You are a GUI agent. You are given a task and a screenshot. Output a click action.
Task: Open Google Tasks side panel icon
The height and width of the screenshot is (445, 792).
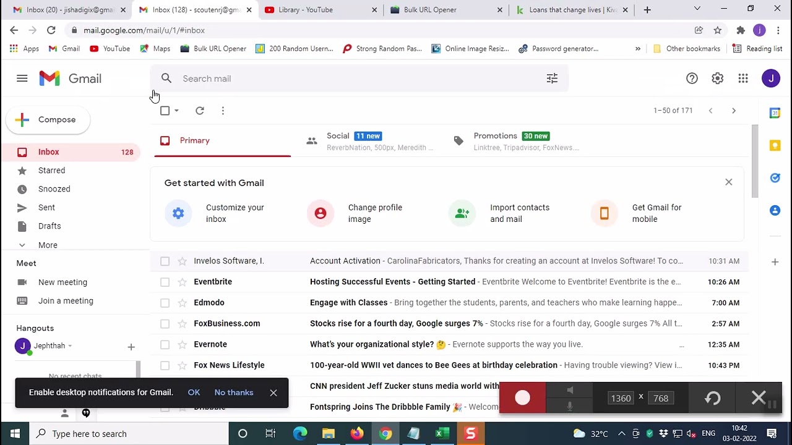[775, 178]
